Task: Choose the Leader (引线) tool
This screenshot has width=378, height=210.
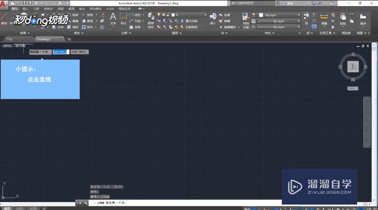Action: 135,21
